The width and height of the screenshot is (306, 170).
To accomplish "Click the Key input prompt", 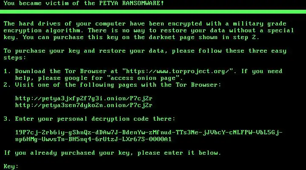I will [x=11, y=166].
